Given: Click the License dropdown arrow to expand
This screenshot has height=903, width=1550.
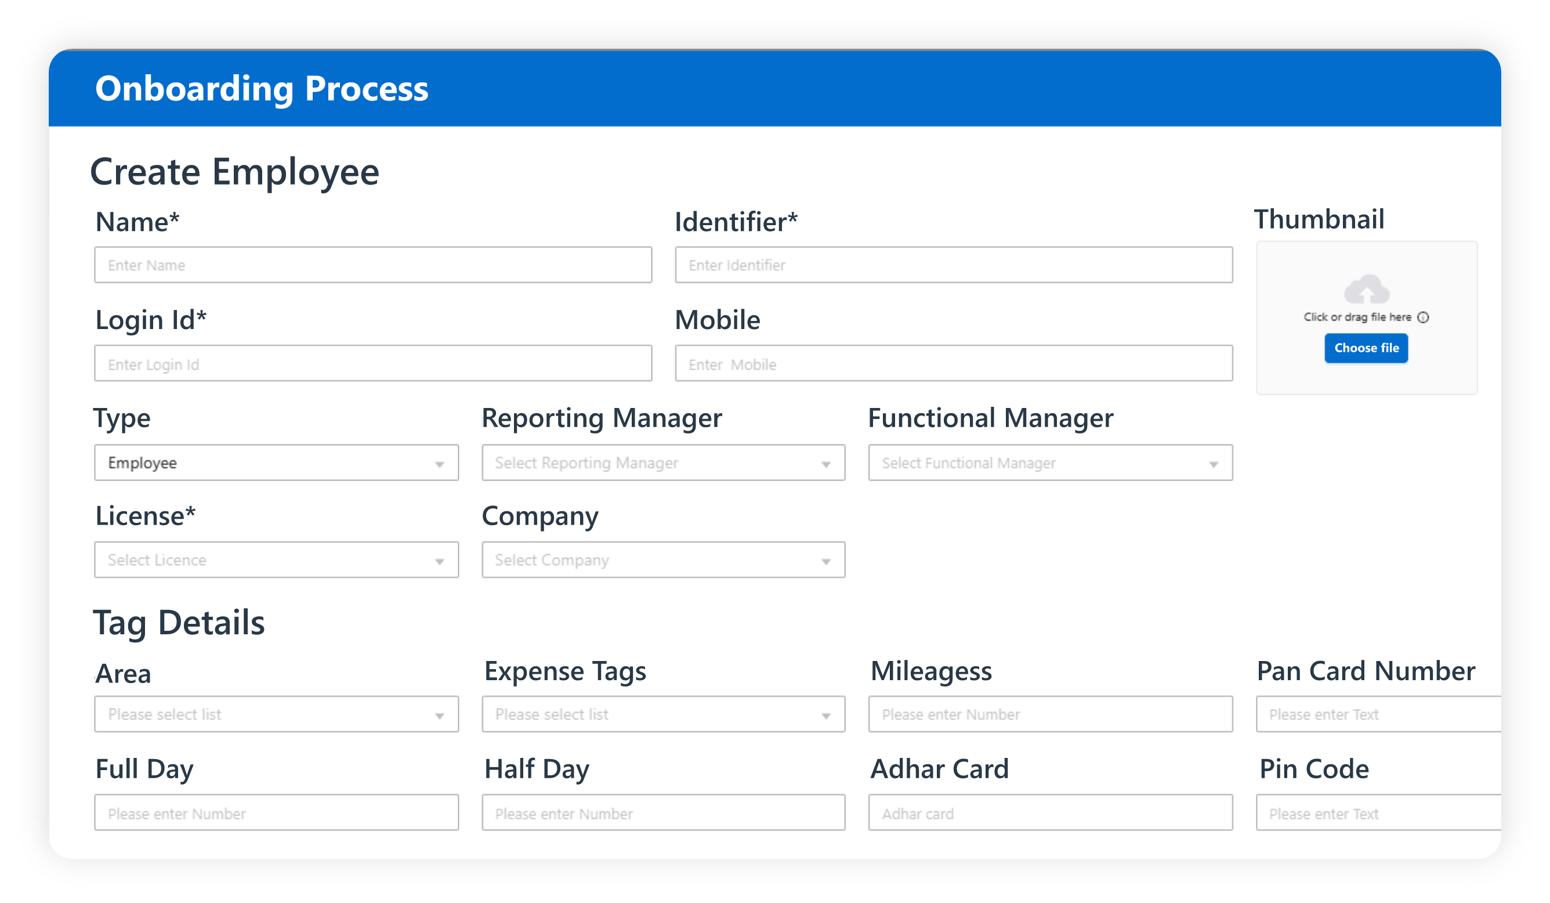Looking at the screenshot, I should tap(441, 560).
